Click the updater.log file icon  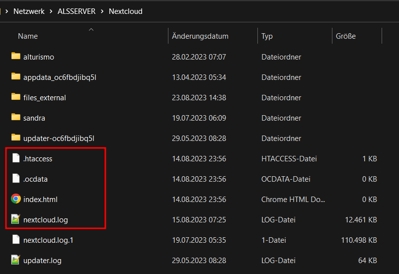[x=15, y=260]
